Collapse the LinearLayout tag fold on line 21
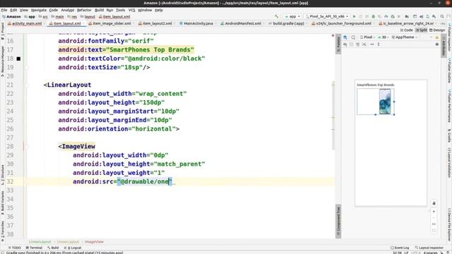 point(27,85)
